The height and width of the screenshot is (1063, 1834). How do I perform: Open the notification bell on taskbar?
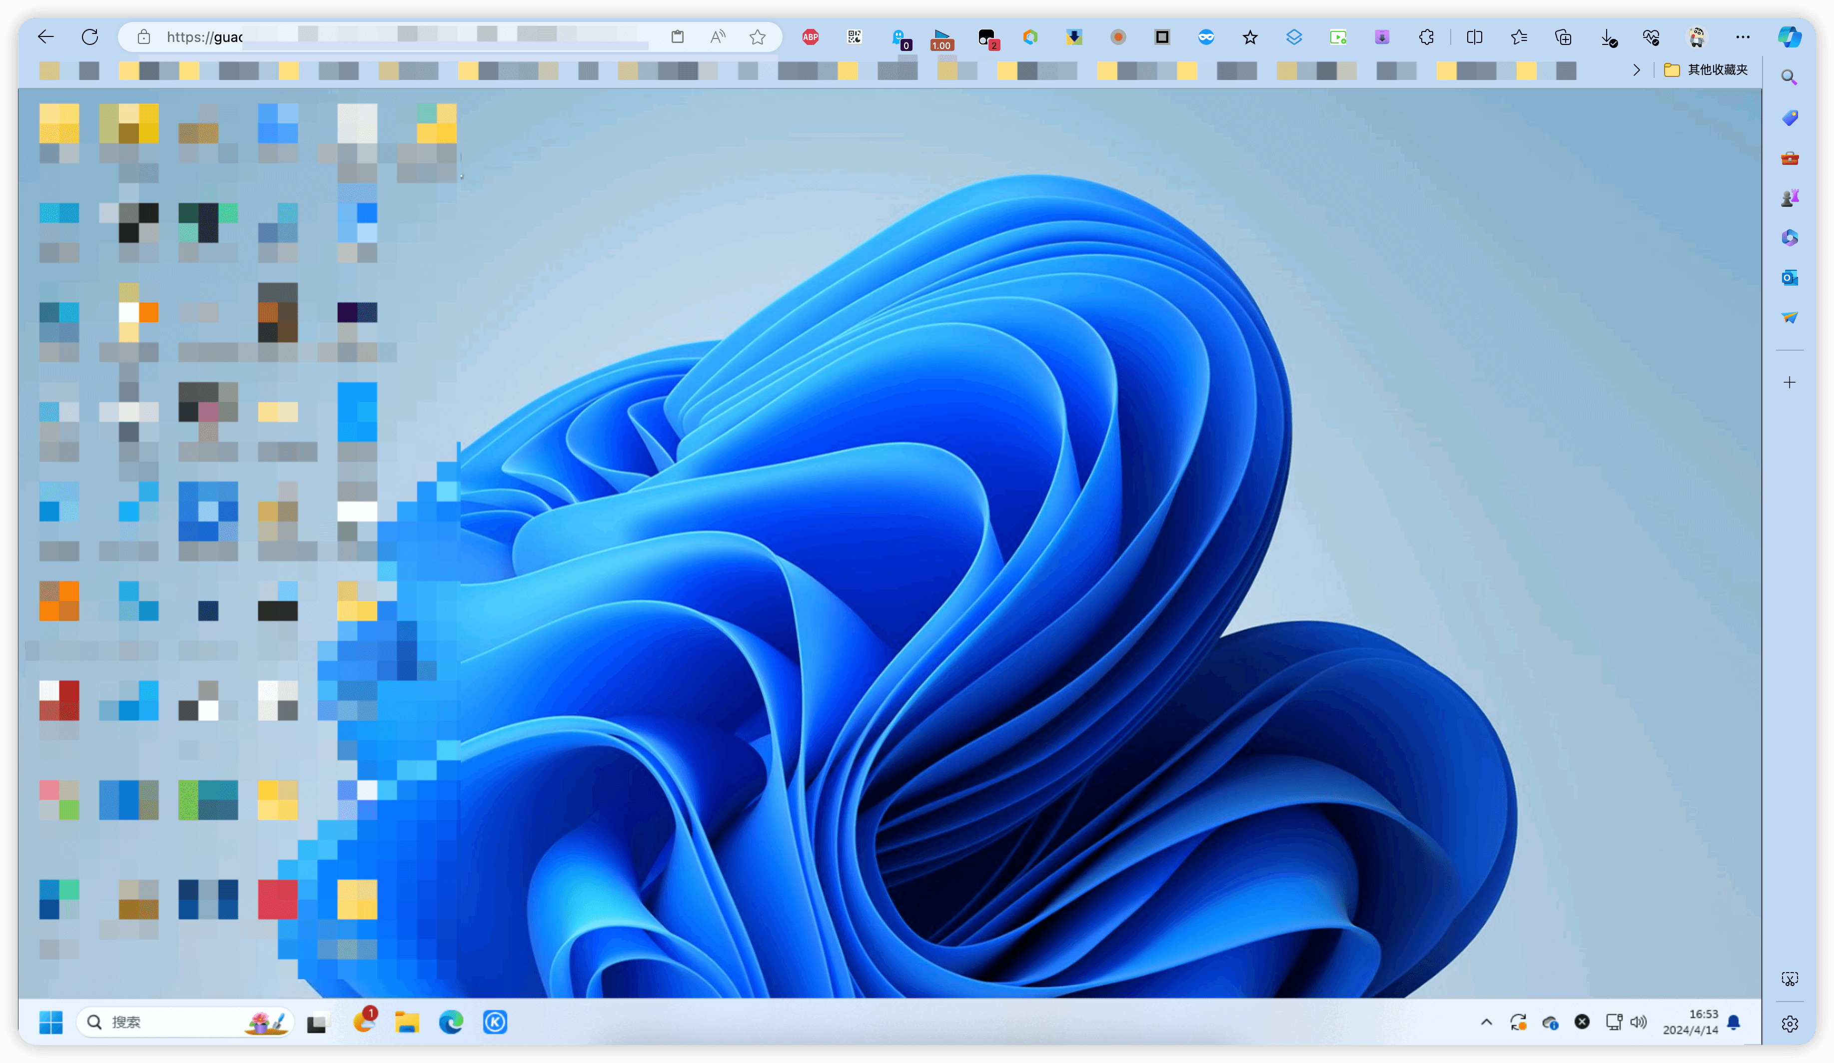(x=1734, y=1022)
